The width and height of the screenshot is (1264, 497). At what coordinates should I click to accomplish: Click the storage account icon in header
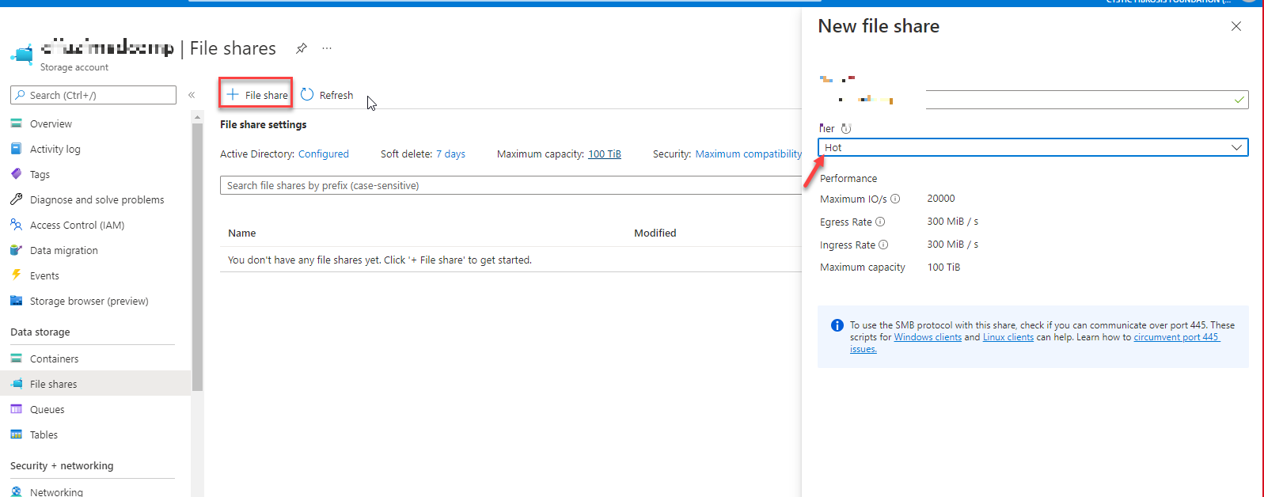[x=22, y=54]
